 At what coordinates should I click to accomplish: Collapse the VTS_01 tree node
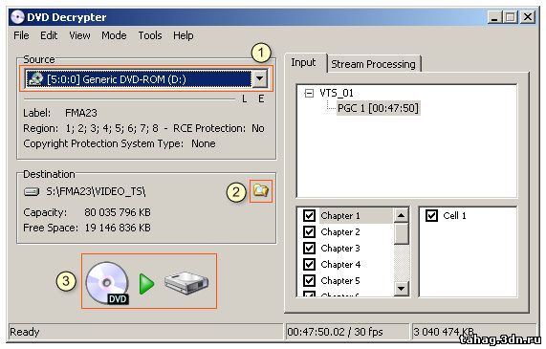[309, 93]
